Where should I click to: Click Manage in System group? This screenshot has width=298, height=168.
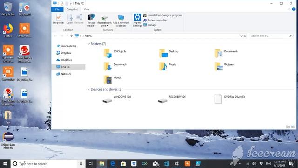[x=150, y=25]
